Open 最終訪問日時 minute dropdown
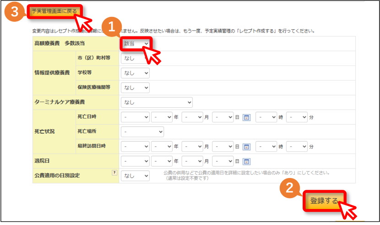 297,147
